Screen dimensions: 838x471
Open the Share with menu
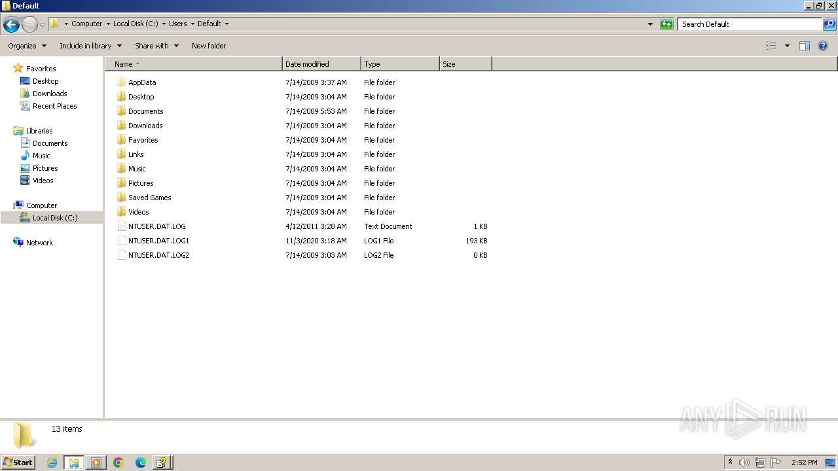[x=156, y=46]
